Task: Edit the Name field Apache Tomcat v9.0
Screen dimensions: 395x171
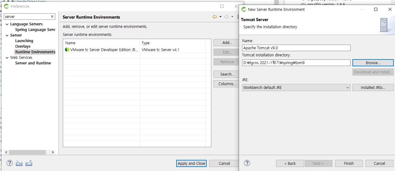Action: 296,48
